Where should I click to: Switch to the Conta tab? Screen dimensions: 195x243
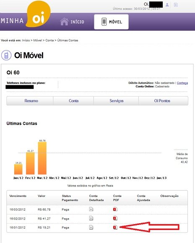coord(73,101)
